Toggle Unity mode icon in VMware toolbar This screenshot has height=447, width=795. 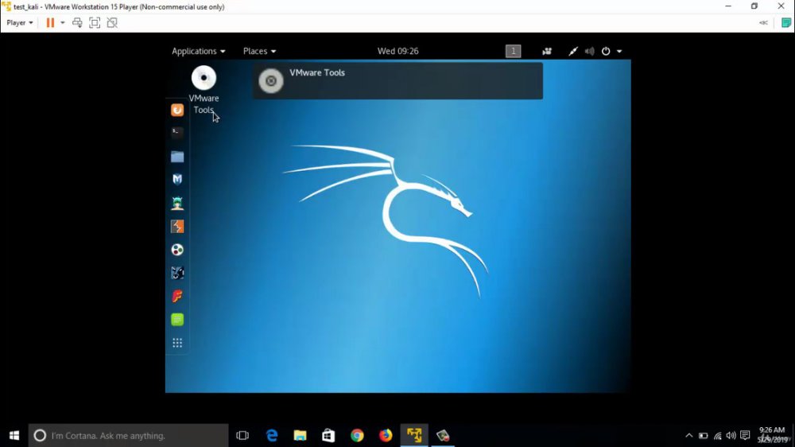pyautogui.click(x=112, y=23)
